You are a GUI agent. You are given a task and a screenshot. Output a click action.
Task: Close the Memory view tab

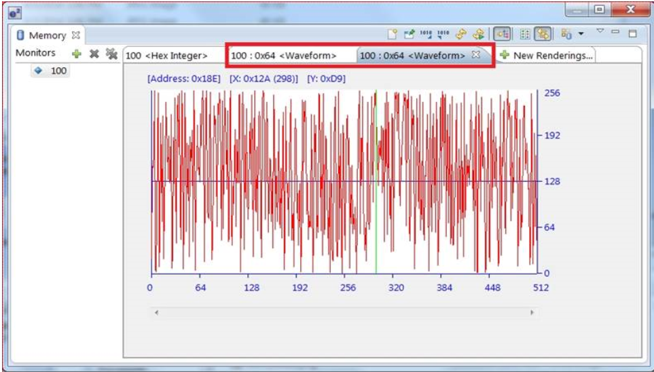coord(75,35)
